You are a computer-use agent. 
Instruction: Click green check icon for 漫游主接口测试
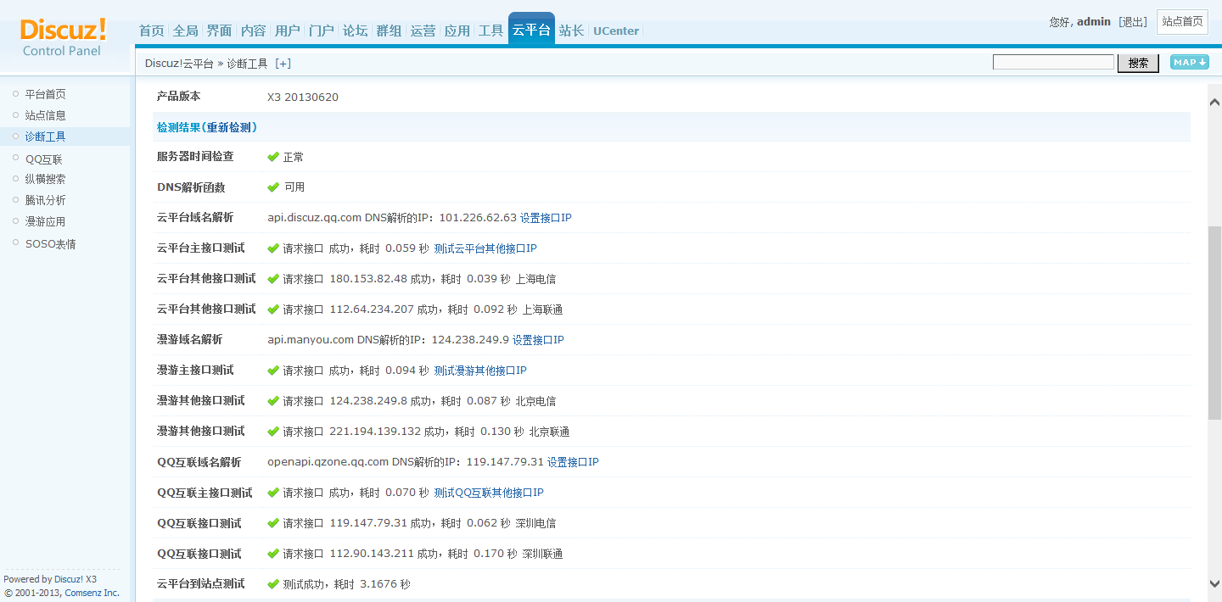pyautogui.click(x=273, y=371)
